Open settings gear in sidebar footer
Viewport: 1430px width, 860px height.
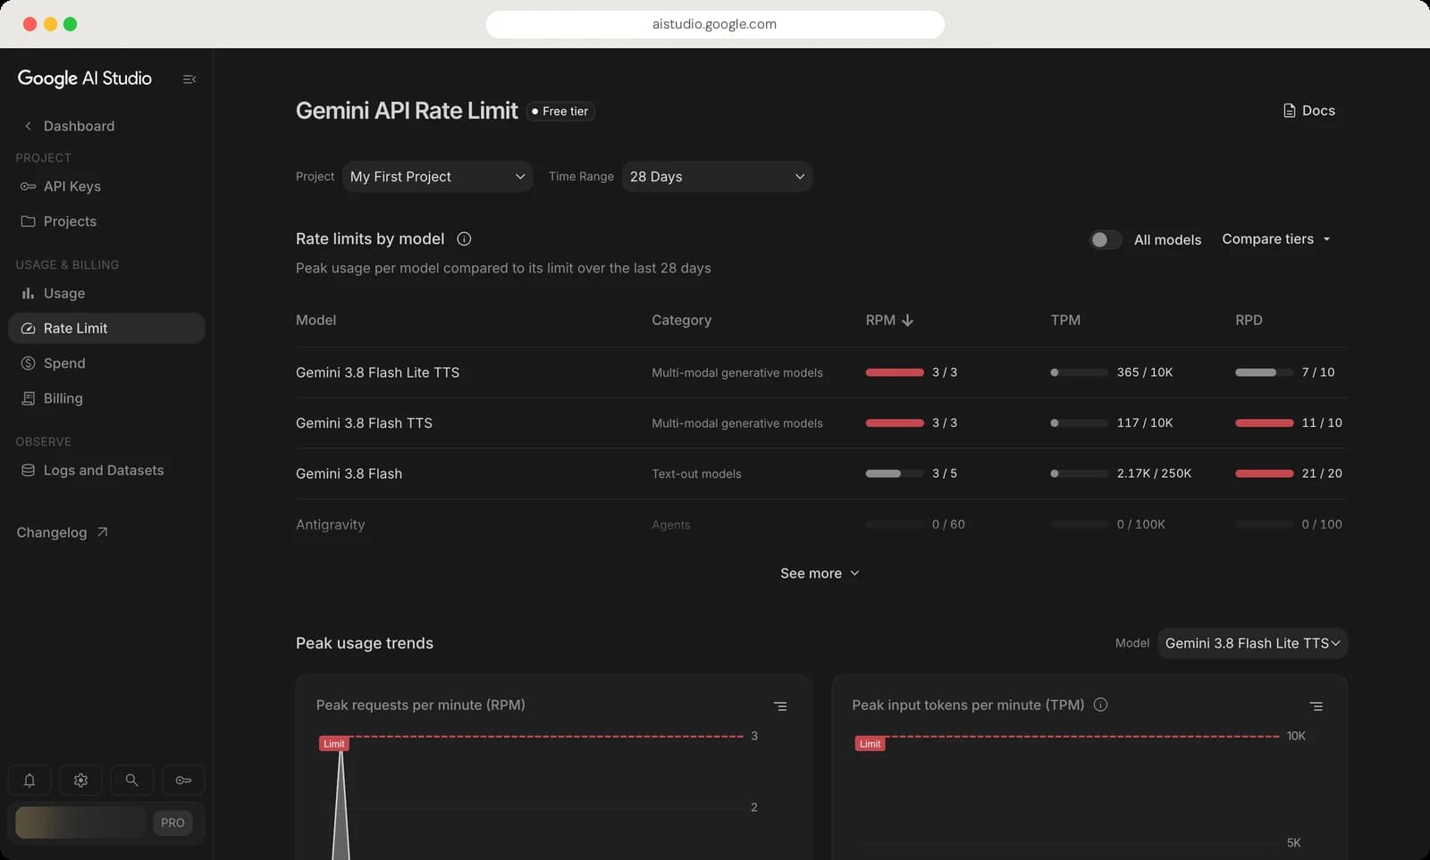pyautogui.click(x=80, y=781)
